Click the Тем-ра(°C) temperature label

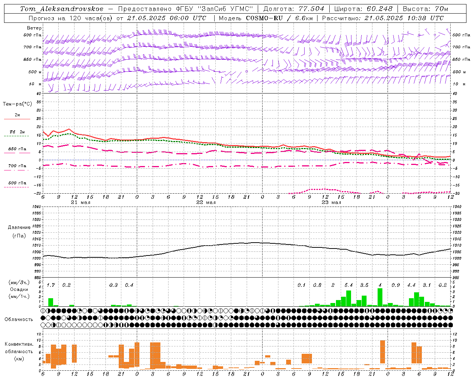tap(17, 104)
